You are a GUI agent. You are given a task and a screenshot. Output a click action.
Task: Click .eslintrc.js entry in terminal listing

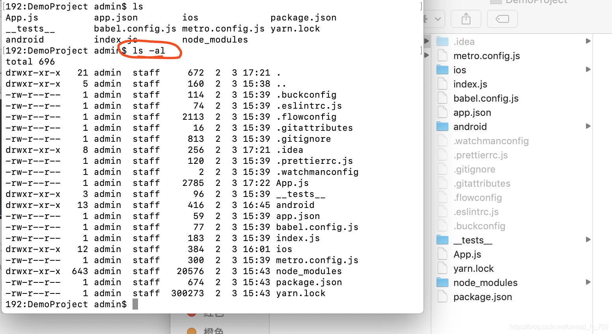(x=309, y=106)
